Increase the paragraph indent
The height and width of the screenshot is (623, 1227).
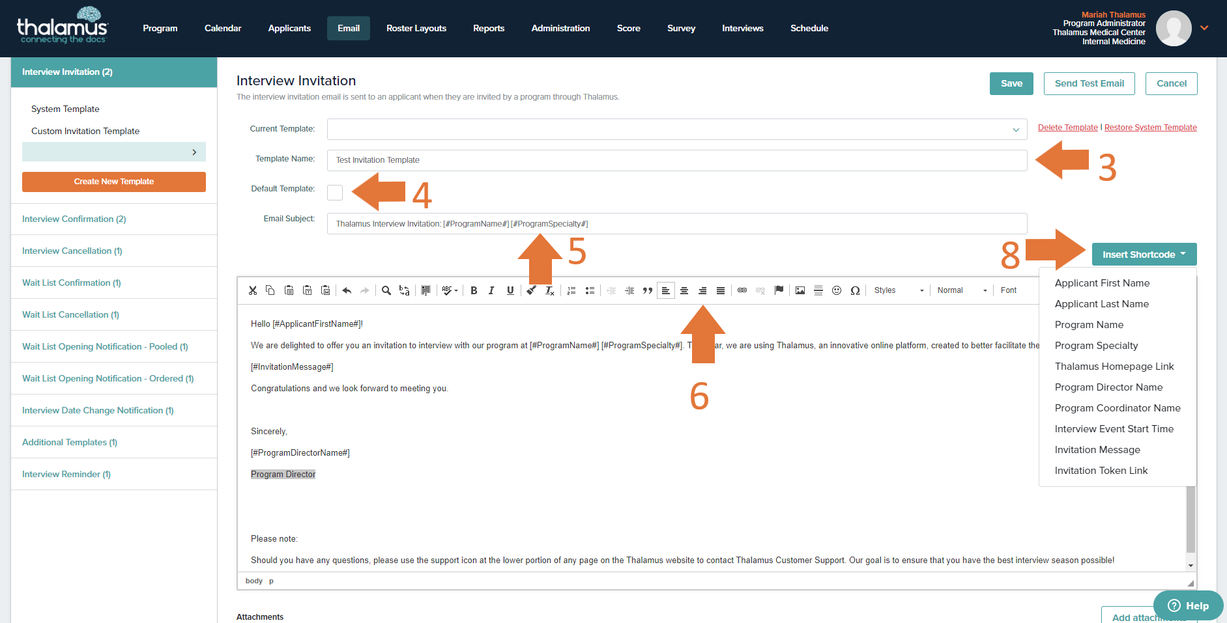click(629, 290)
